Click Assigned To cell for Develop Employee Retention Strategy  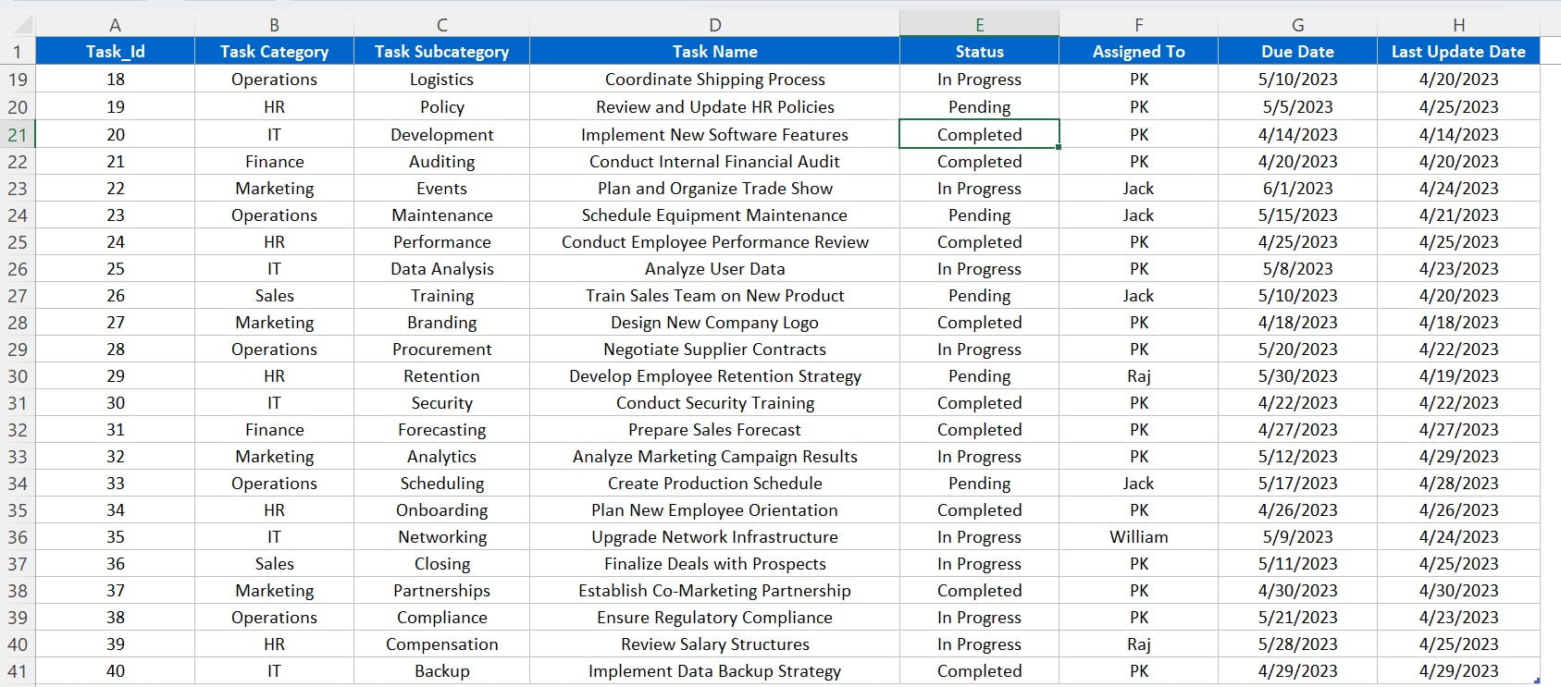(x=1138, y=376)
